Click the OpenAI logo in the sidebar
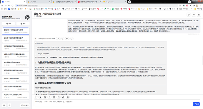The height and width of the screenshot is (109, 203). [x=27, y=17]
